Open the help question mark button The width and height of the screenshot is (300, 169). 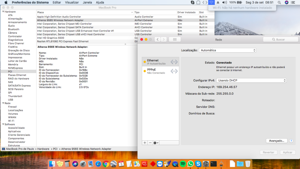[291, 141]
